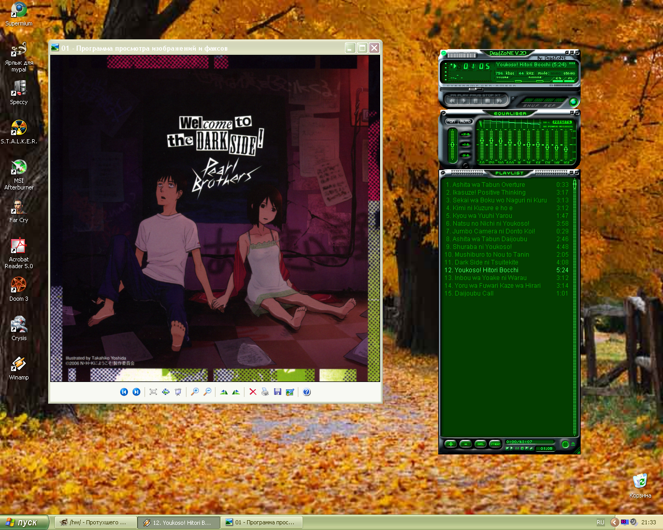This screenshot has height=530, width=663.
Task: Open the playlist remove (−) menu
Action: (x=466, y=444)
